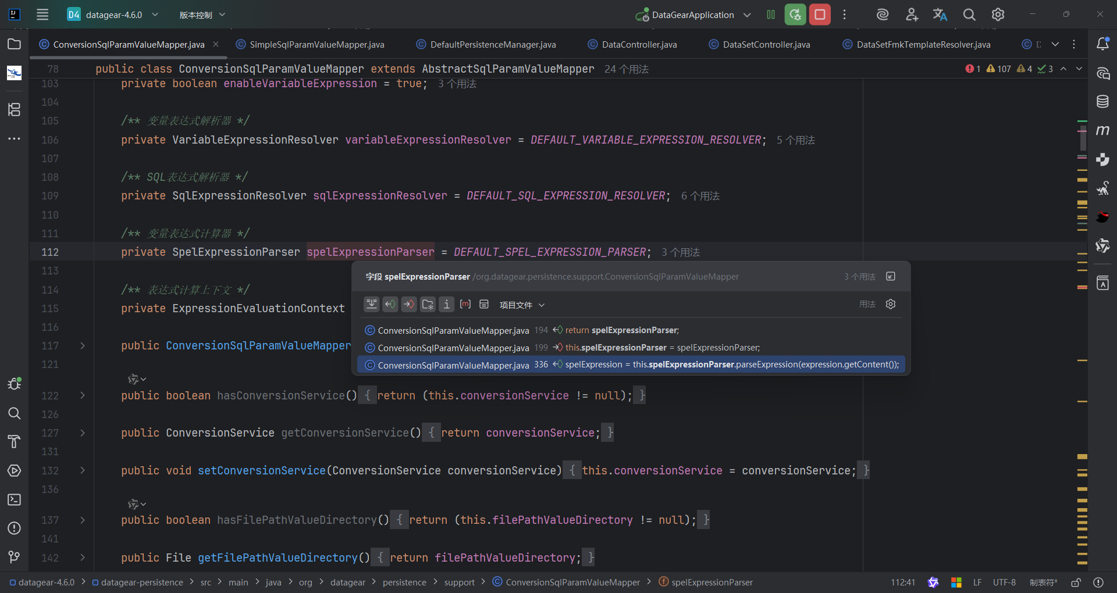The image size is (1117, 593).
Task: Switch to SimpleSqlParamValueMapper.java tab
Action: pyautogui.click(x=311, y=44)
